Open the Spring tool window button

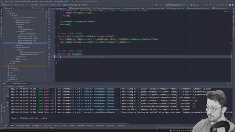tap(91, 125)
